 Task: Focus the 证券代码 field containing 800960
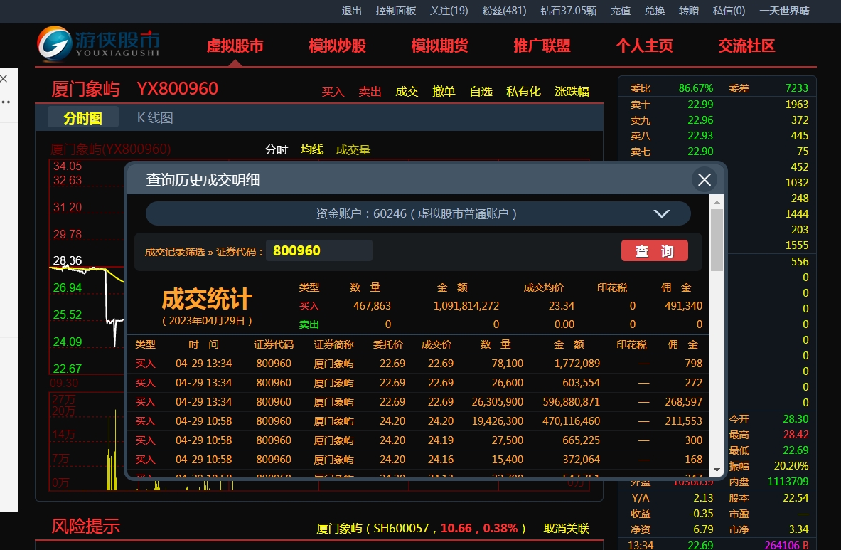[x=319, y=250]
